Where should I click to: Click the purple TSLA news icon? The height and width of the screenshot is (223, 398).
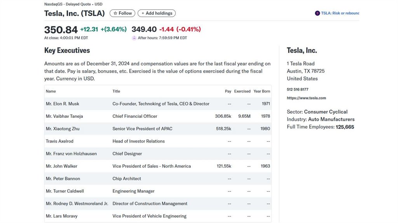tap(318, 13)
